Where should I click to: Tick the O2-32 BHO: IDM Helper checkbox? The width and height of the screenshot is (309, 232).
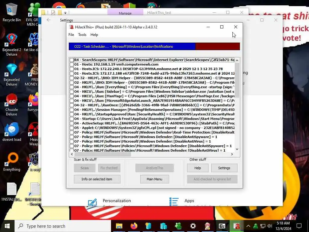(x=72, y=78)
